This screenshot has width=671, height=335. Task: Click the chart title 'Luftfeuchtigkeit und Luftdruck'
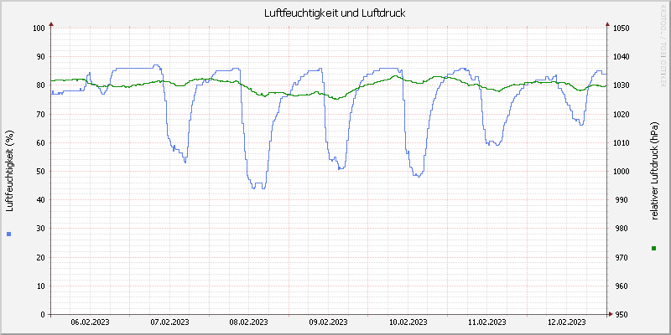[335, 13]
